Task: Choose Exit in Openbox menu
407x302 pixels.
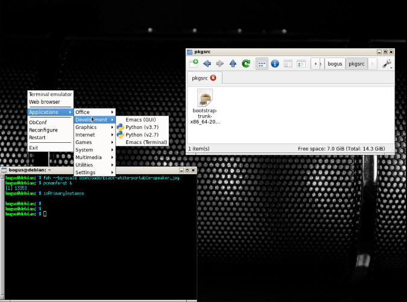Action: click(51, 148)
